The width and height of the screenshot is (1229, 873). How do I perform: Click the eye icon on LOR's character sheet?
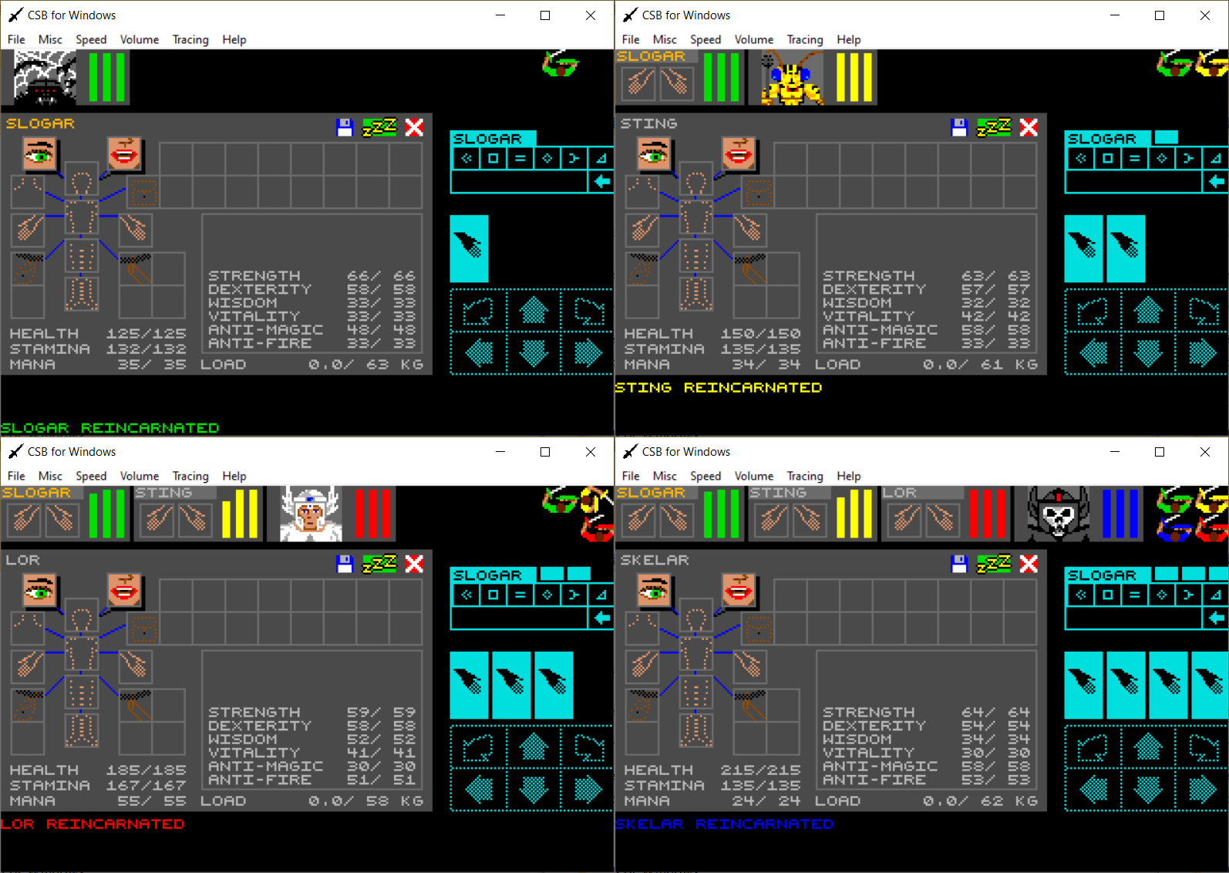point(40,591)
